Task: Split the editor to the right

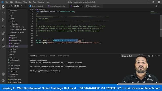Action: tap(156, 6)
